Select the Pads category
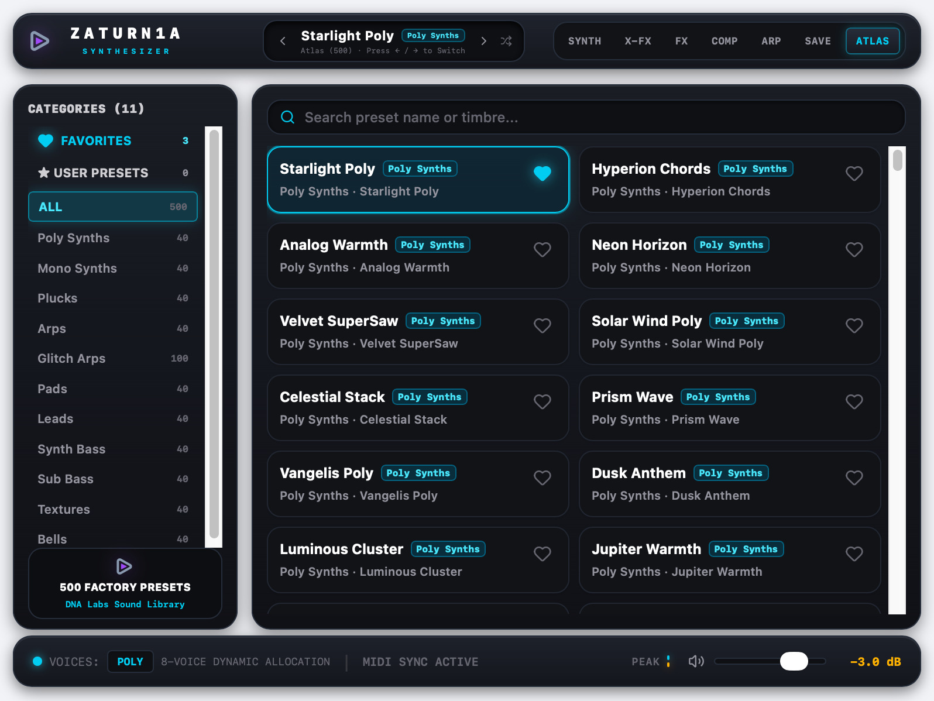 tap(113, 389)
